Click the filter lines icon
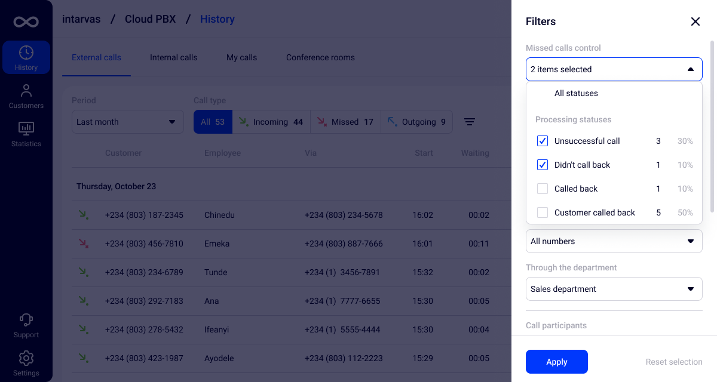The width and height of the screenshot is (717, 382). pyautogui.click(x=470, y=122)
